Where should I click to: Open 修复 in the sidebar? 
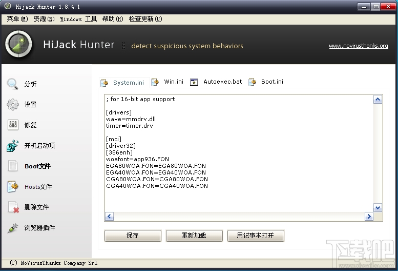[30, 125]
